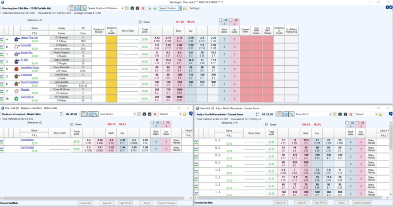The width and height of the screenshot is (393, 207).
Task: Toggle Green checkbox in Huntingdon window
Action: 140,22
